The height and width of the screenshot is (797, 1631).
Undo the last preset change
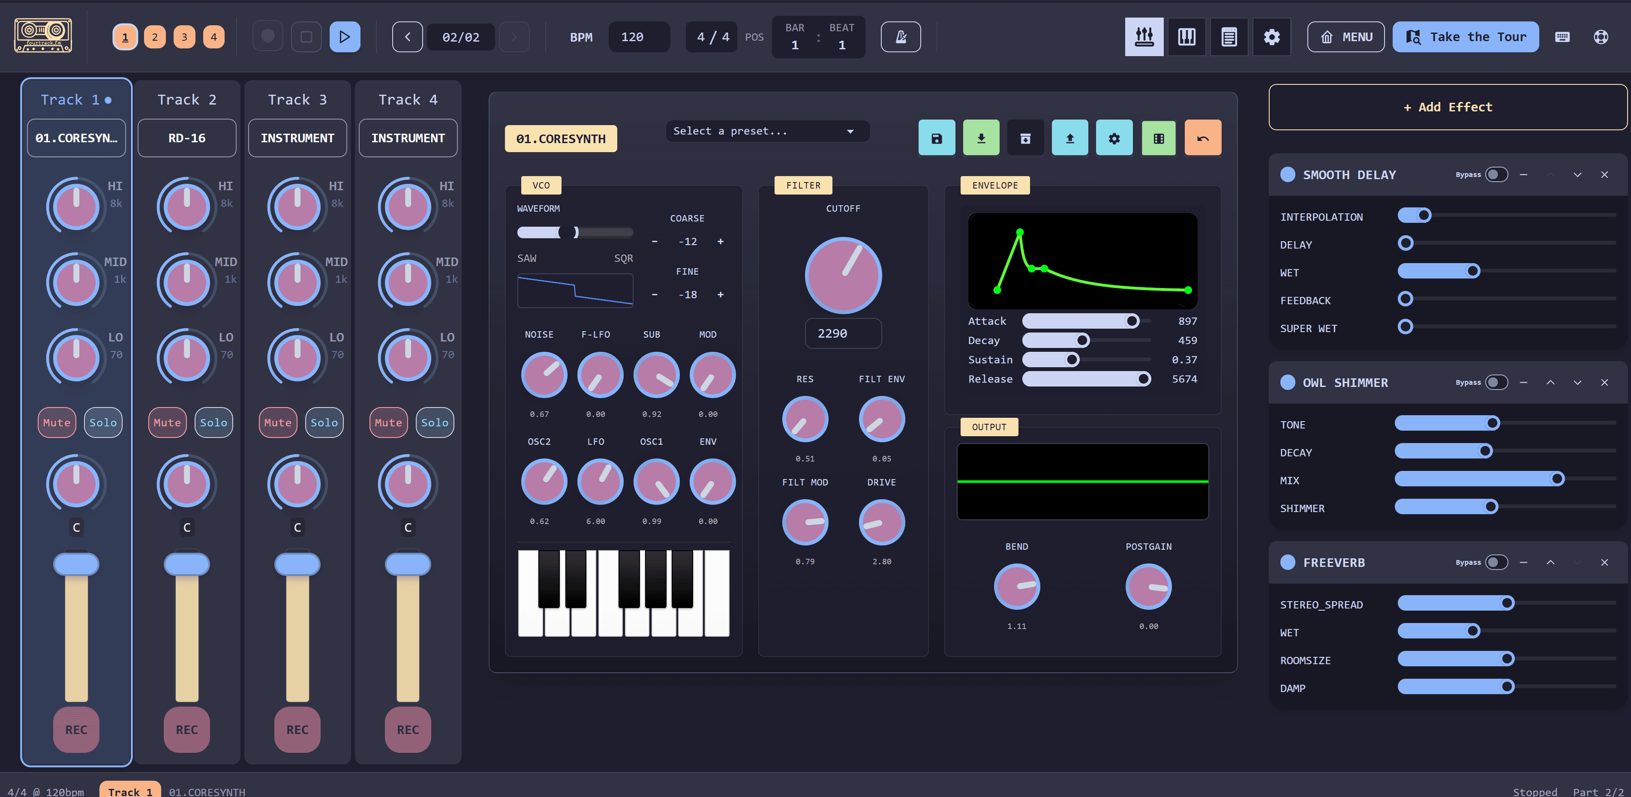coord(1202,138)
